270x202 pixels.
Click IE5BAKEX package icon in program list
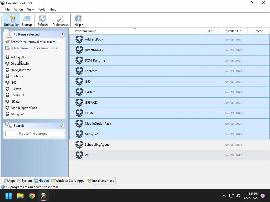point(79,103)
